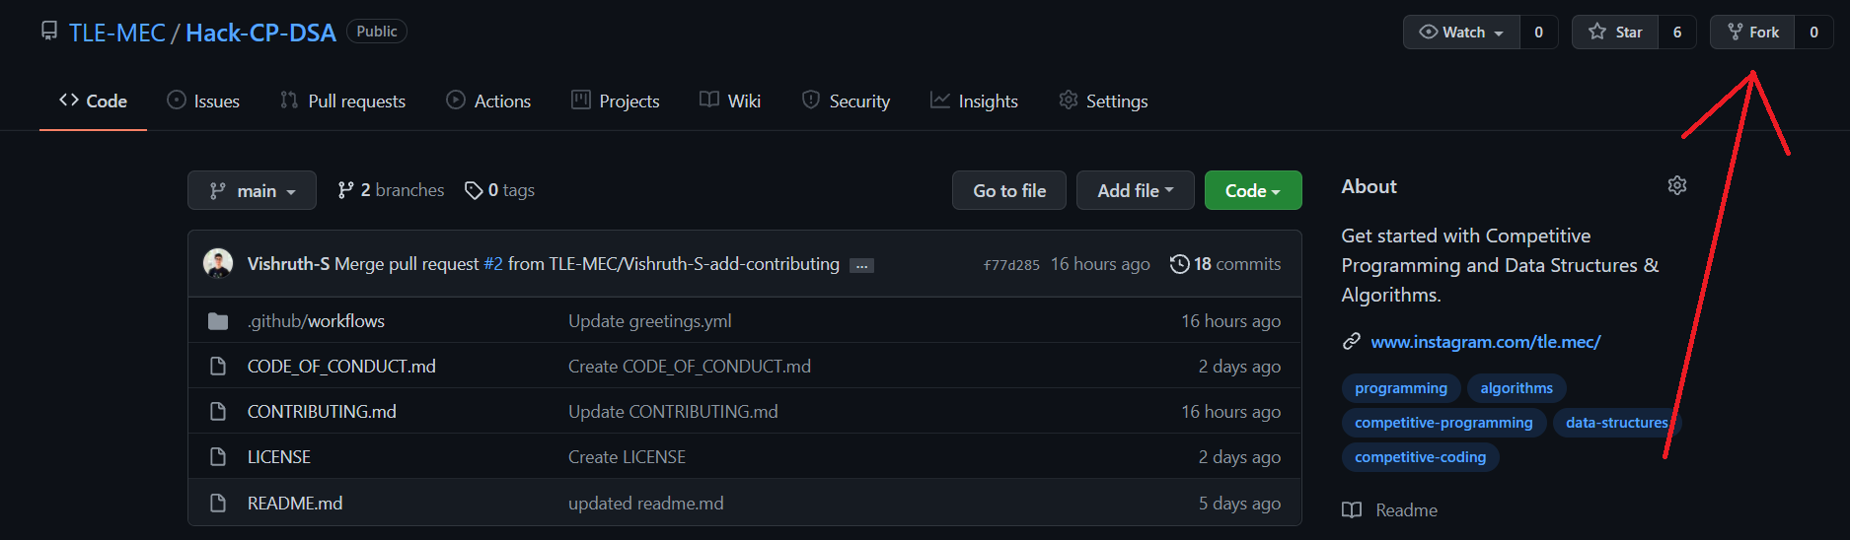Click the Go to file button
The height and width of the screenshot is (540, 1850).
1009,190
